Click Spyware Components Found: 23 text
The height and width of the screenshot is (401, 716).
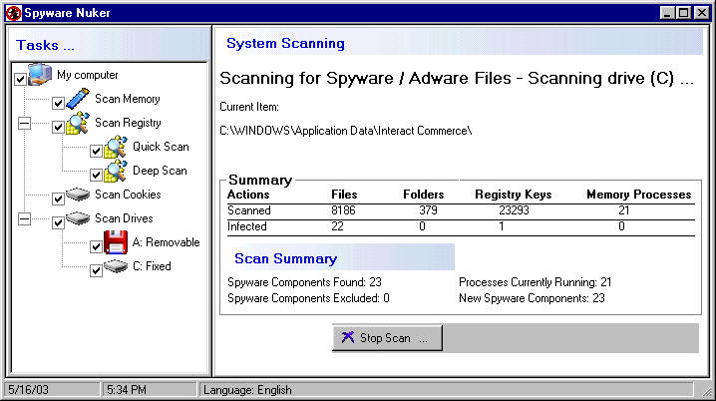[304, 282]
